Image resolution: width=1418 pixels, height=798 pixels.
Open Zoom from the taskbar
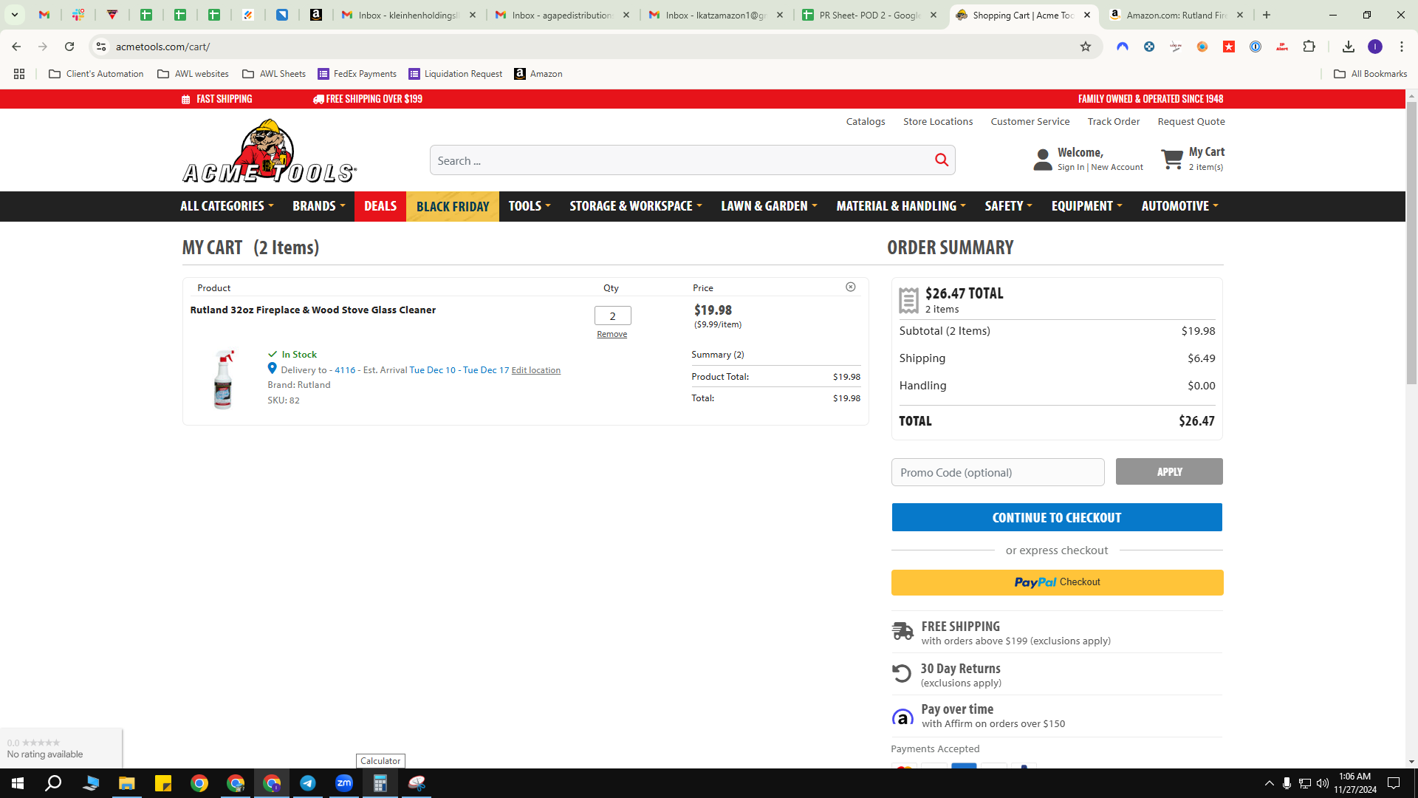(x=344, y=783)
